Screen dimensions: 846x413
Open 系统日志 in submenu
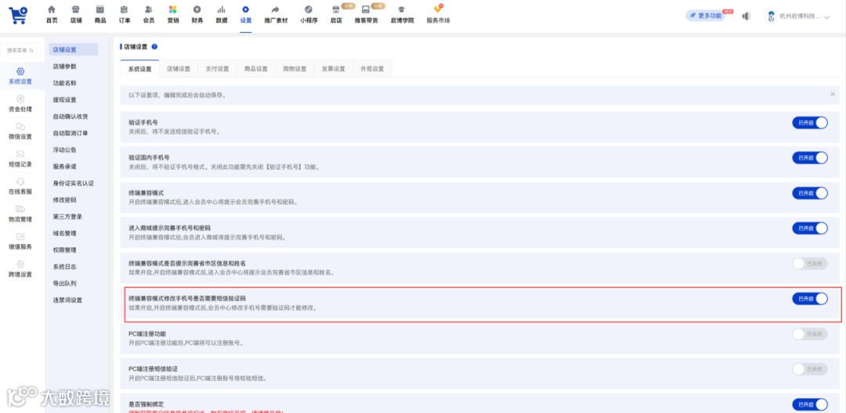65,267
